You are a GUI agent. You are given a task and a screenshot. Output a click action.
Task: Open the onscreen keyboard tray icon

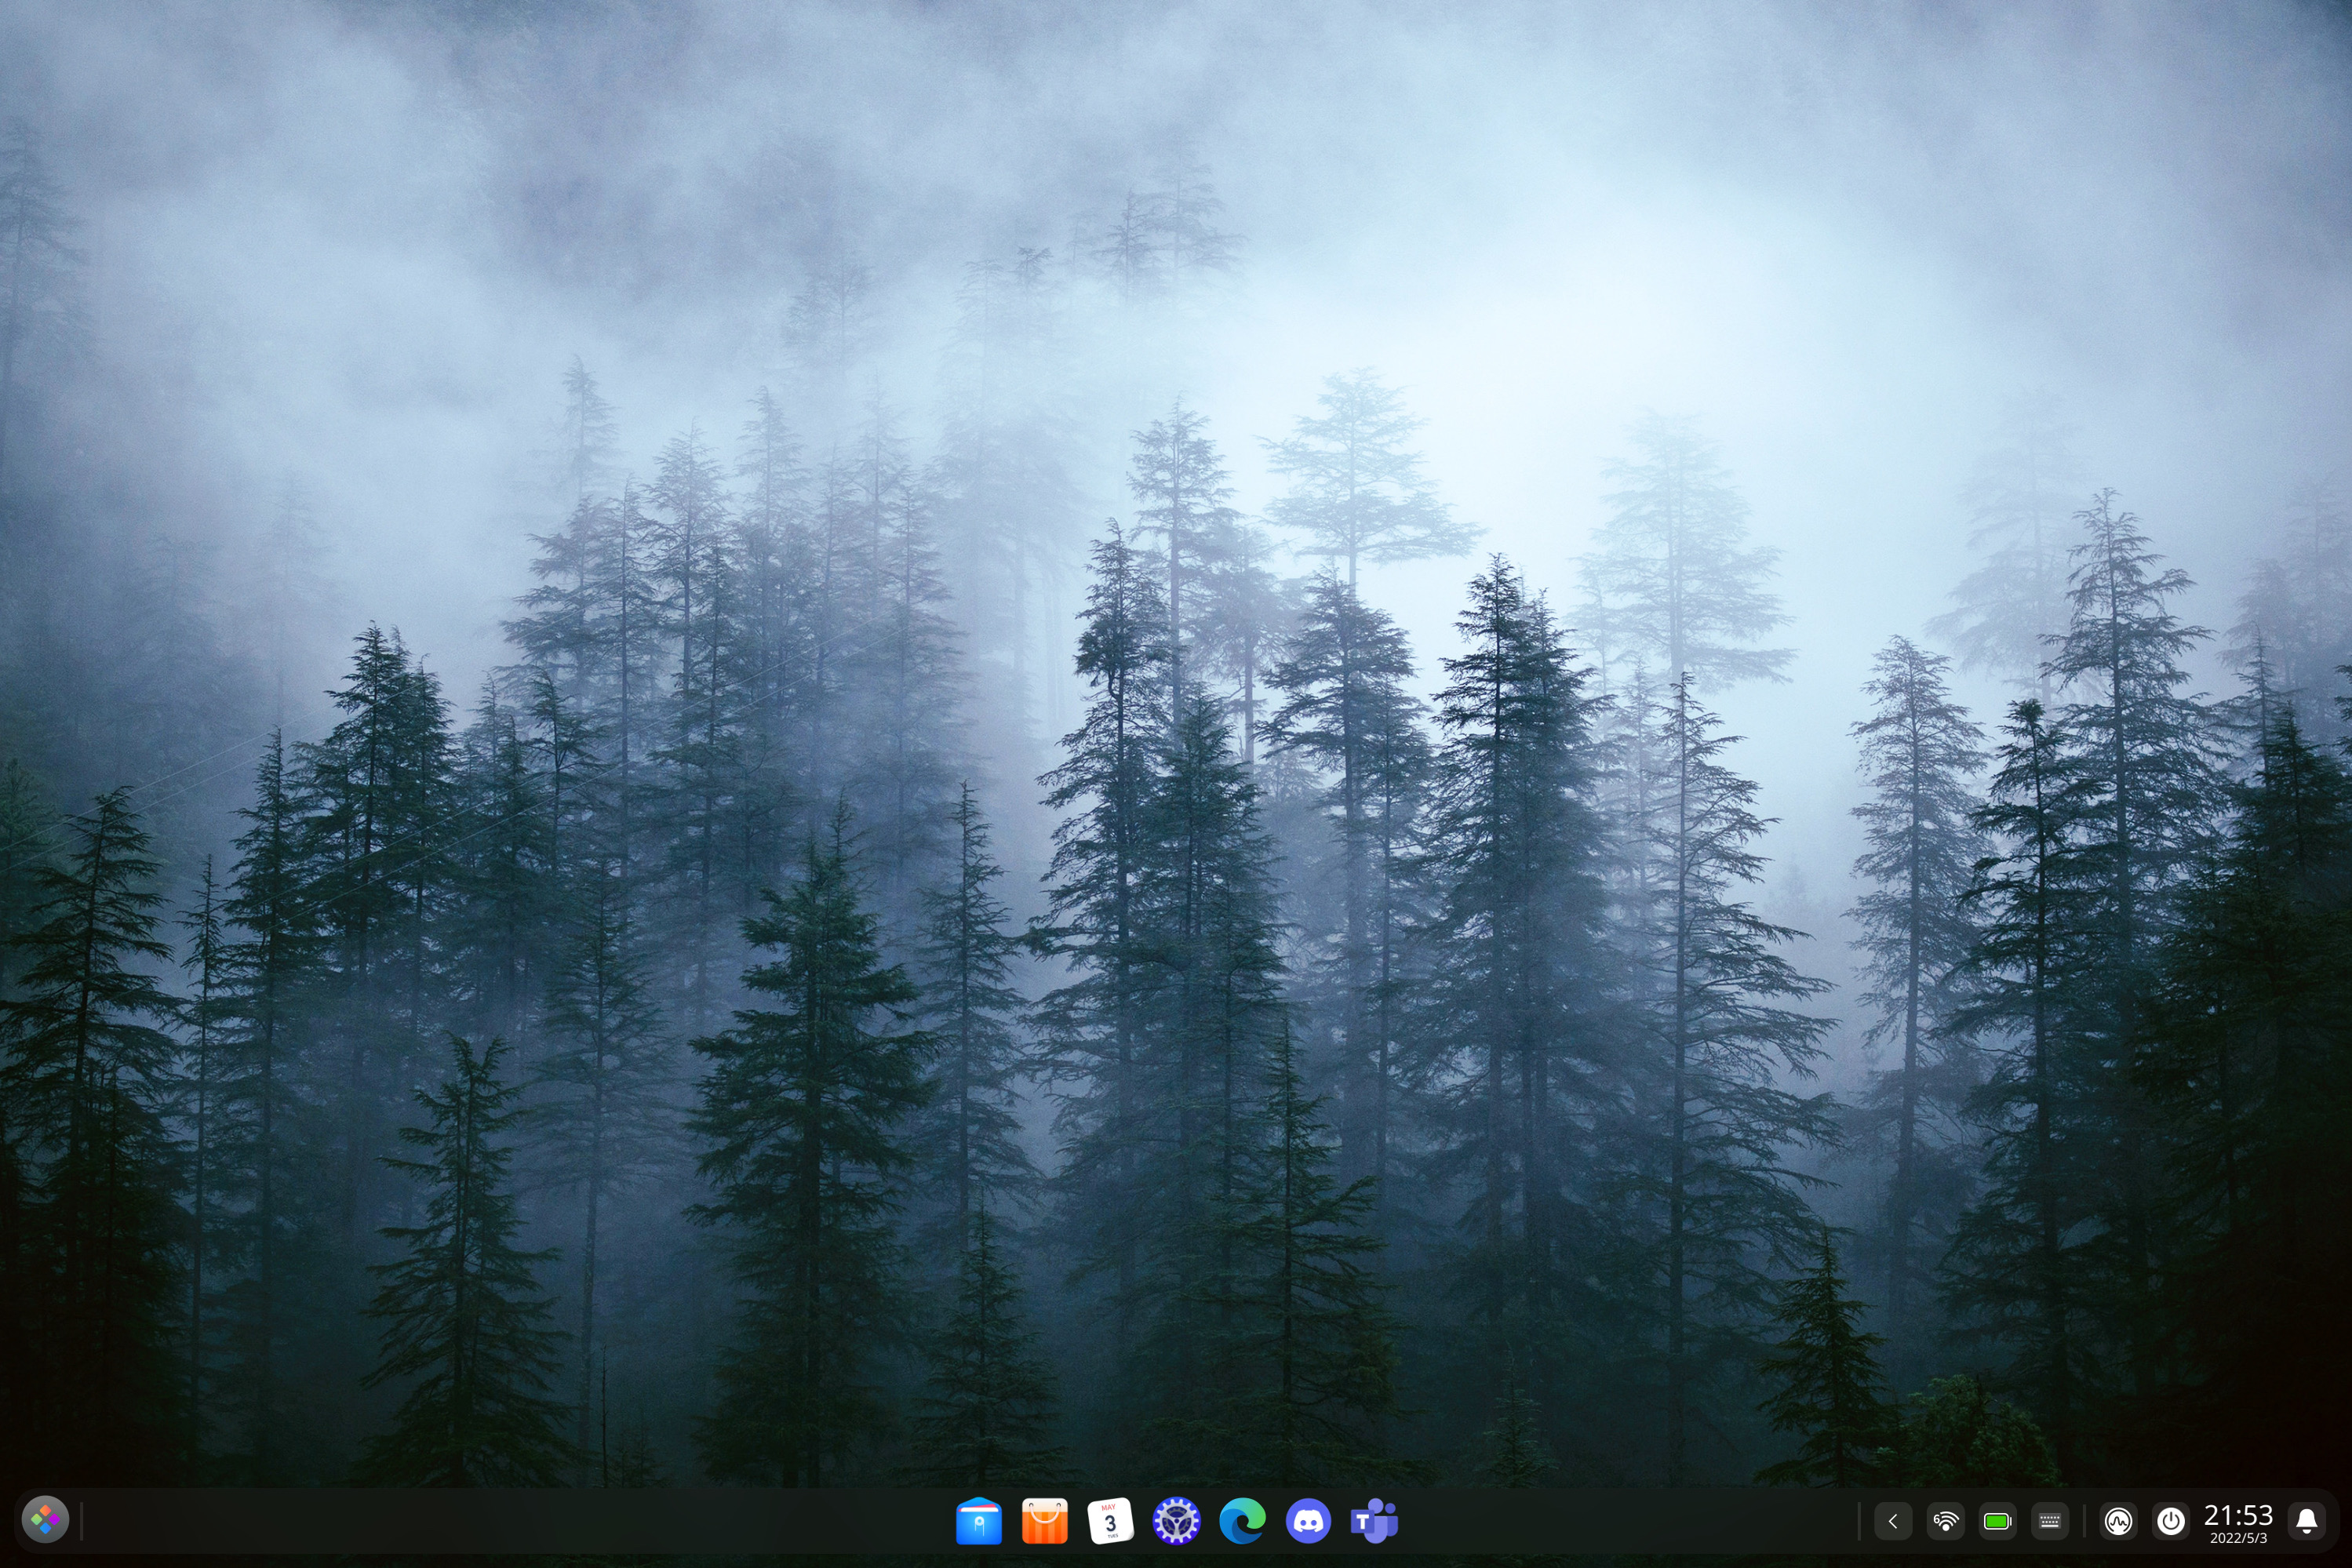[2049, 1521]
